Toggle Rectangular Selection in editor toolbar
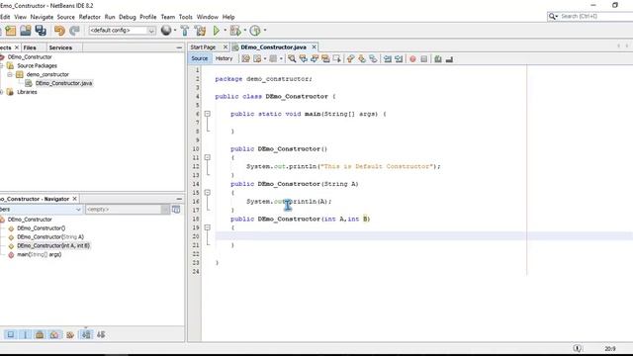Image resolution: width=633 pixels, height=356 pixels. [x=336, y=59]
